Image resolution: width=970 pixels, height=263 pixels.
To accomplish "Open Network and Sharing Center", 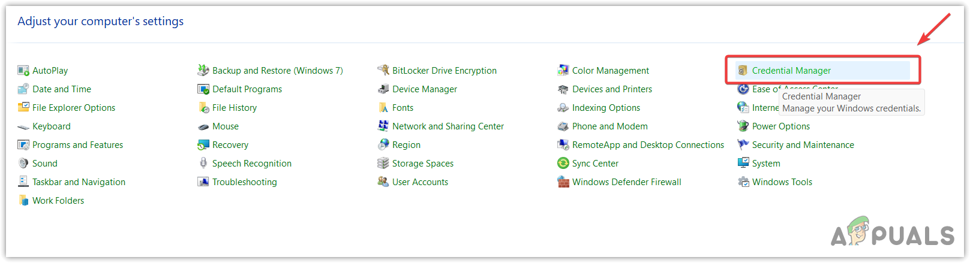I will 448,126.
